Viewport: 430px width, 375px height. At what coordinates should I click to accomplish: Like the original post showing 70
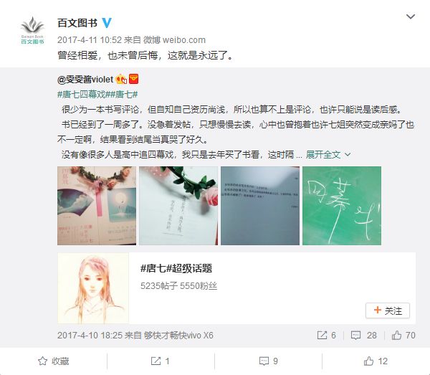396,336
